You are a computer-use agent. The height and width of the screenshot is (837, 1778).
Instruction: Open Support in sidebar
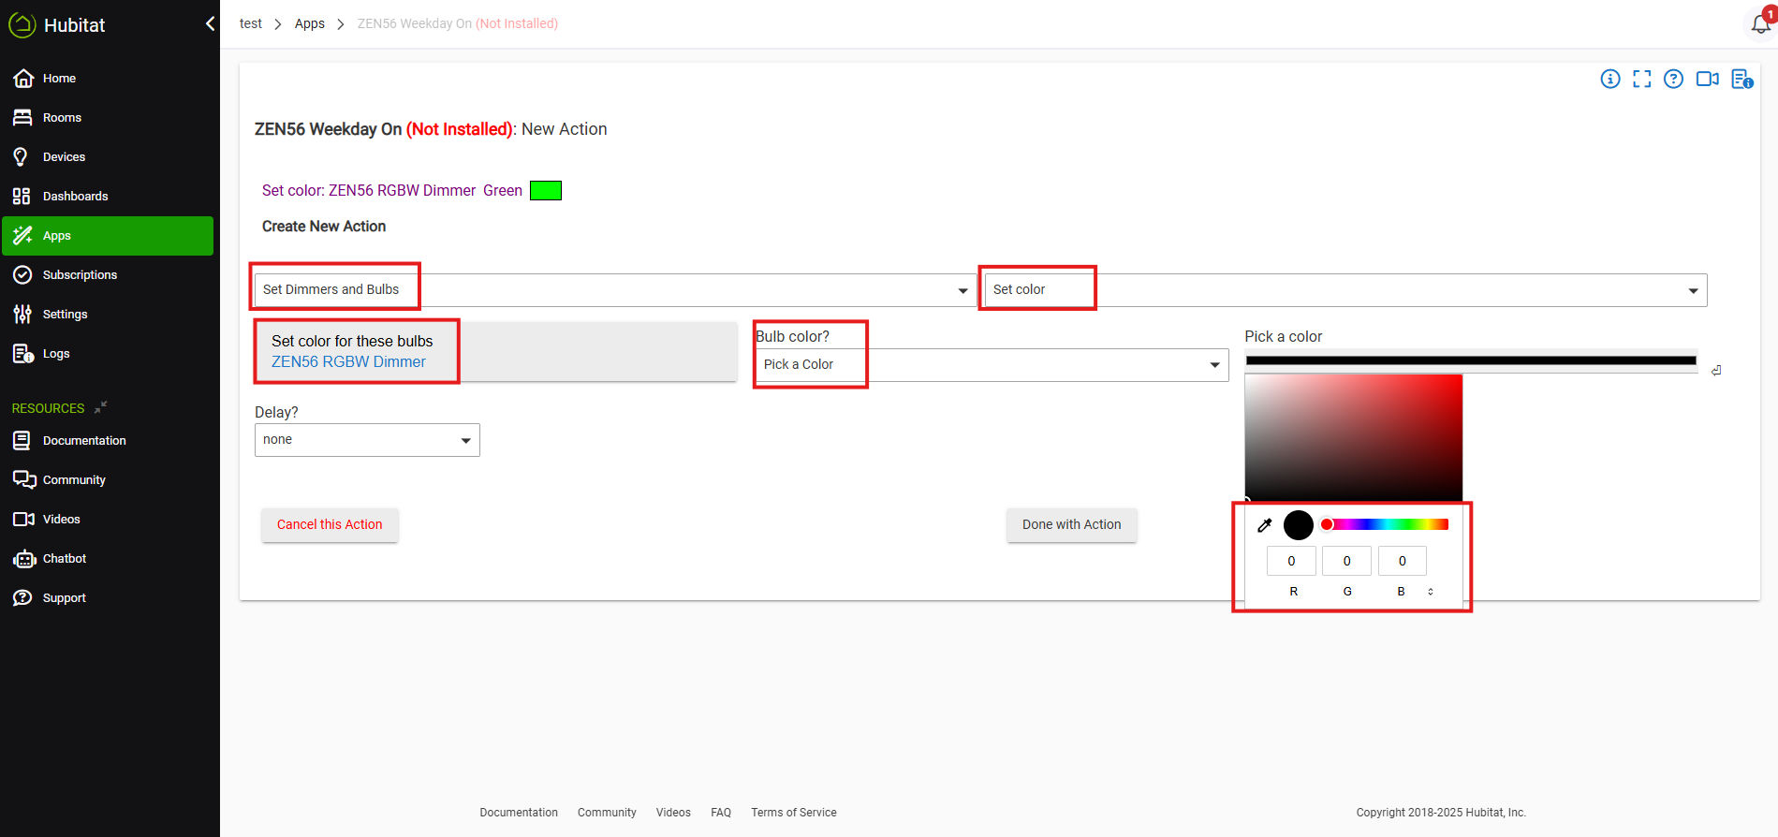point(108,598)
